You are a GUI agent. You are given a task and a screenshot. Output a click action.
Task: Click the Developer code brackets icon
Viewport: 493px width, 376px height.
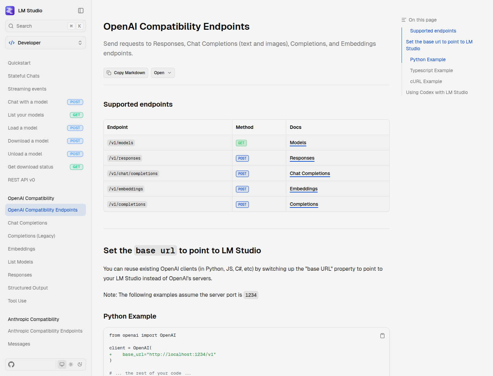click(12, 43)
